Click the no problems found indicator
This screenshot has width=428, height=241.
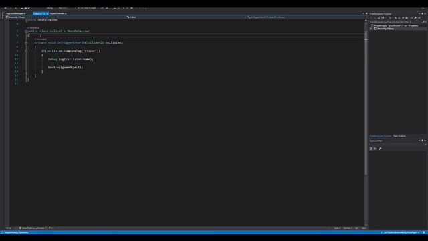point(31,228)
